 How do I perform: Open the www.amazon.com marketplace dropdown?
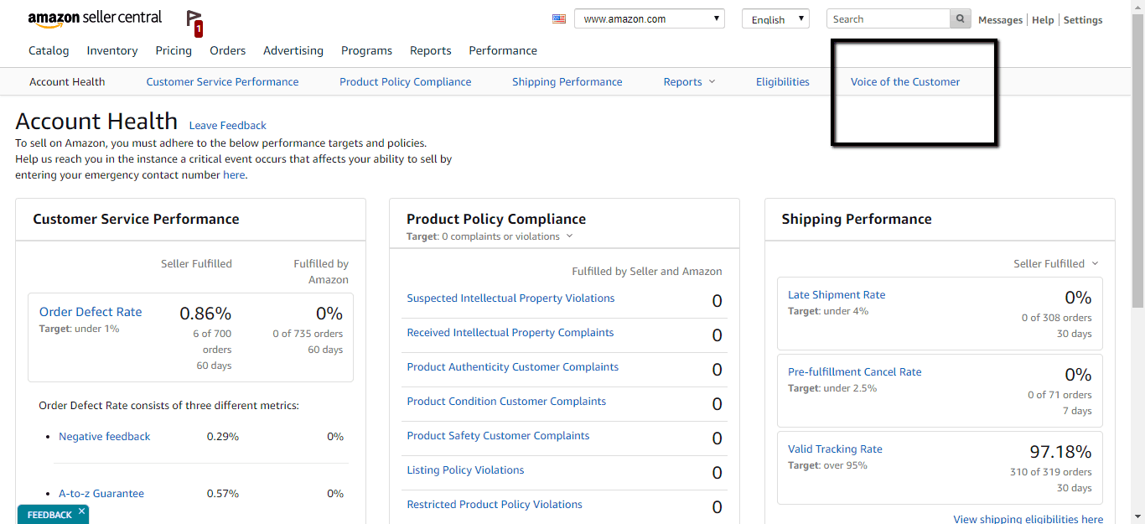tap(650, 19)
